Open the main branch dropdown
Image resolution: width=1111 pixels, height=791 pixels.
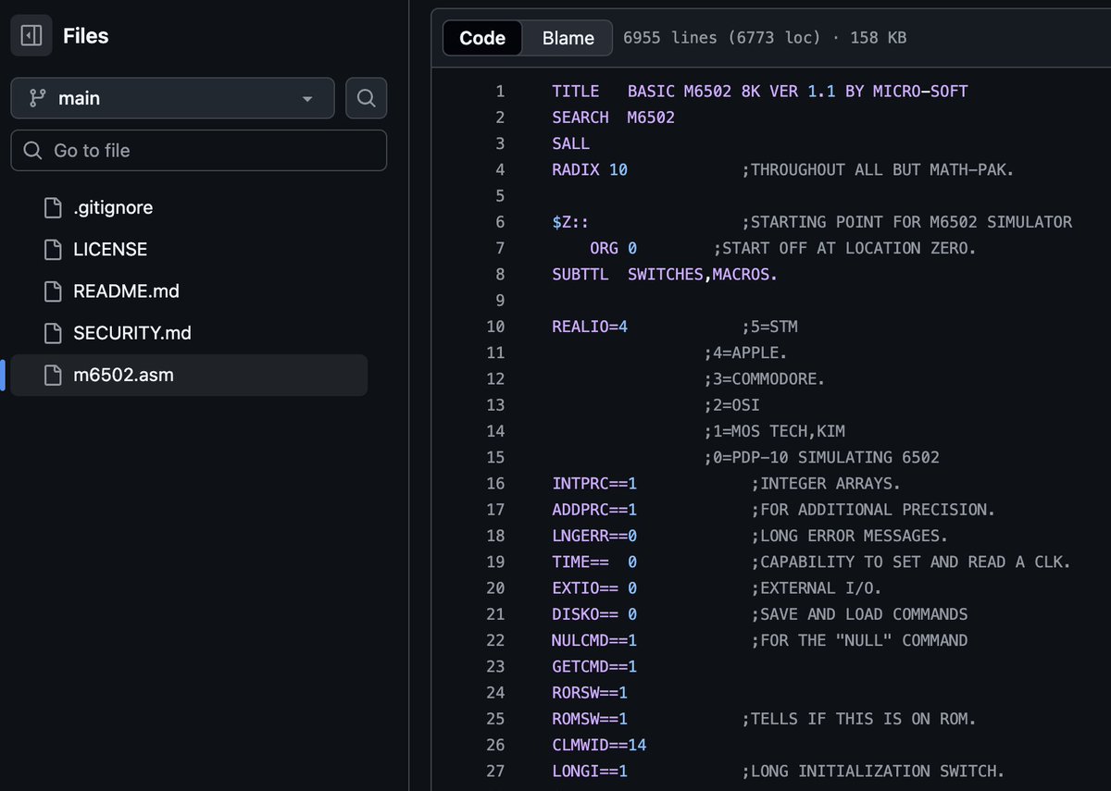pos(172,98)
